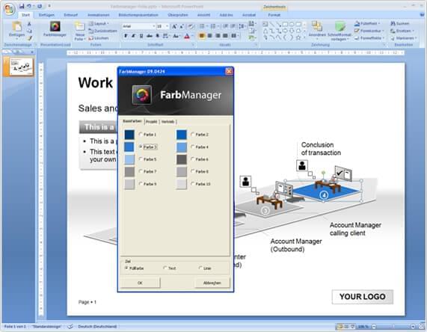The width and height of the screenshot is (427, 332).
Task: Open the font size dropdown
Action: (167, 26)
